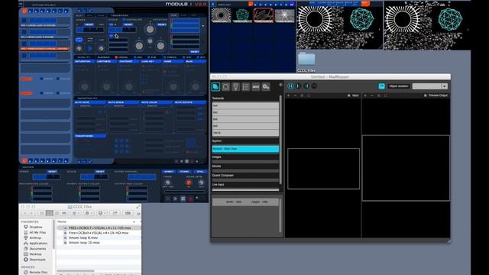The image size is (489, 275).
Task: Click the zoom-in plus icon above the MadMapper Input view
Action: point(289,95)
